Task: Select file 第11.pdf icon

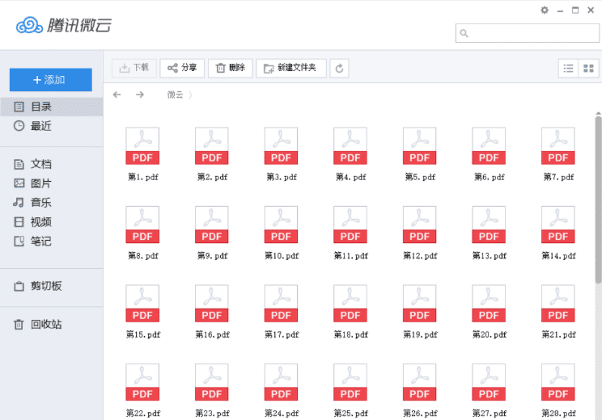Action: [350, 225]
